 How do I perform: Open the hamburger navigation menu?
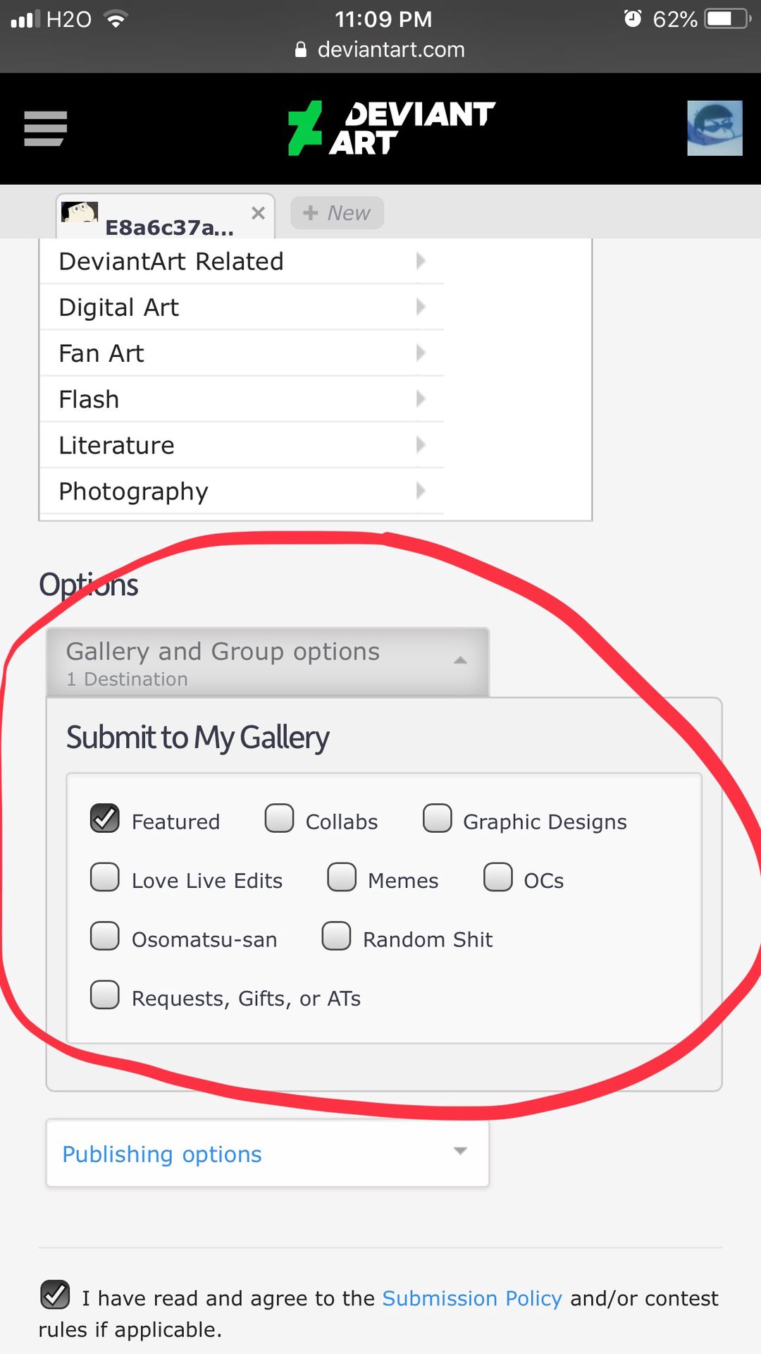pyautogui.click(x=45, y=128)
